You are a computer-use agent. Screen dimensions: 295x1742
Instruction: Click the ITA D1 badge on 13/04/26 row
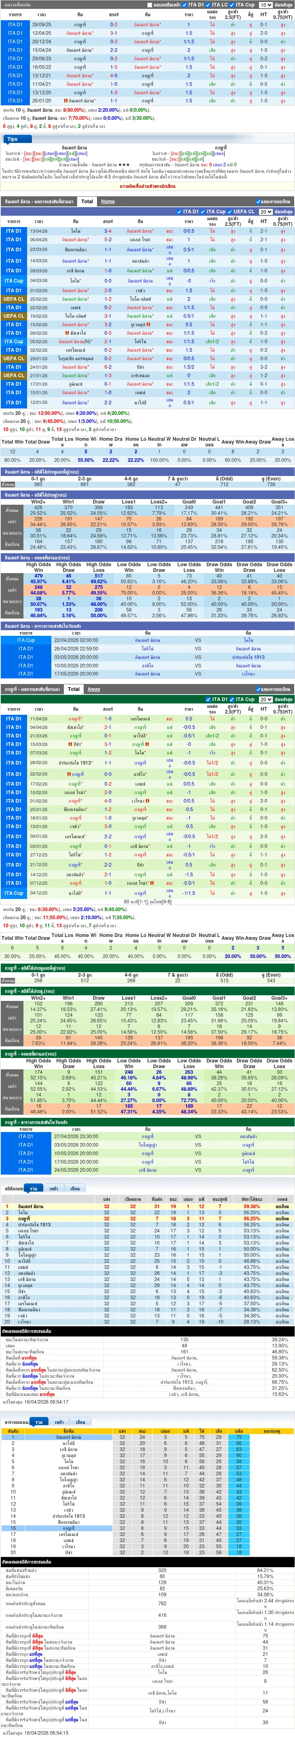pos(14,231)
